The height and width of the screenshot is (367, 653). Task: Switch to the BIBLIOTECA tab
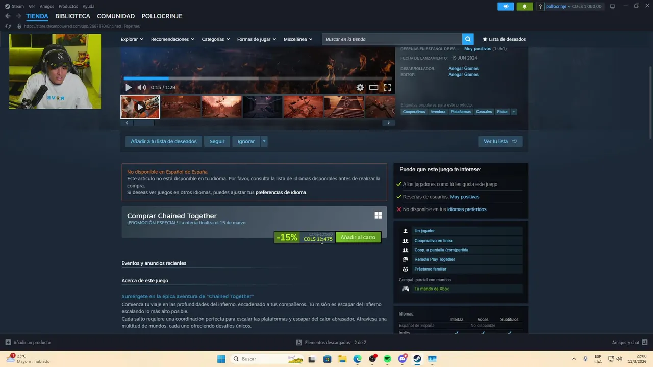[x=73, y=16]
